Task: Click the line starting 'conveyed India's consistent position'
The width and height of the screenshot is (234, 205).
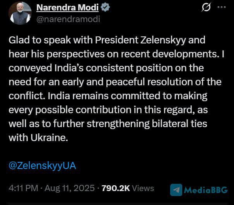Action: tap(106, 68)
